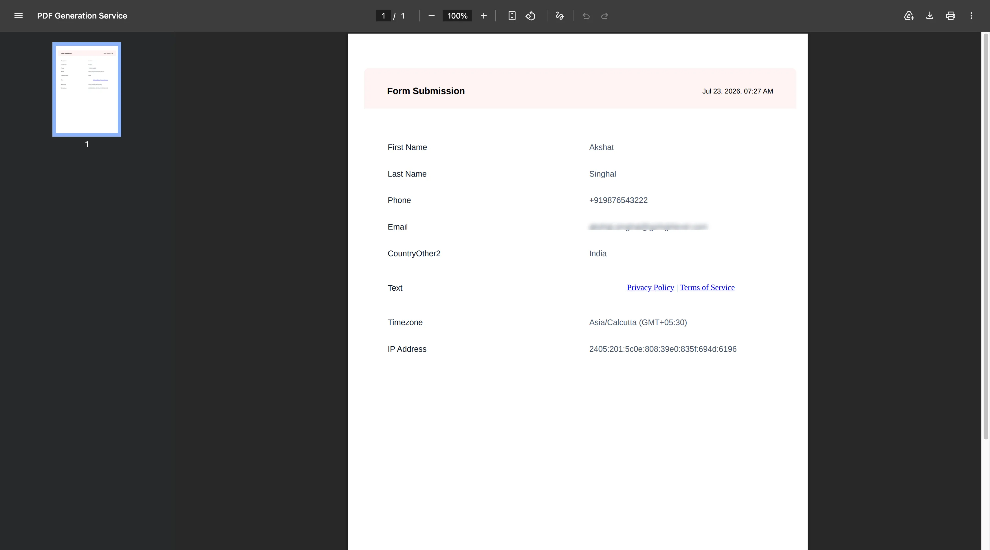Image resolution: width=990 pixels, height=550 pixels.
Task: Click the date Jul 23, 2026, 07:27 AM
Action: coord(738,91)
